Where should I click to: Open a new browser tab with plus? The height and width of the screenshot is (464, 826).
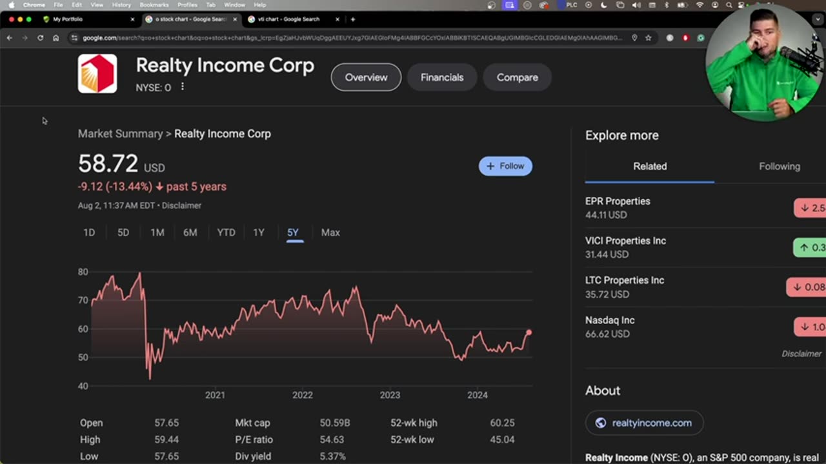[x=352, y=19]
